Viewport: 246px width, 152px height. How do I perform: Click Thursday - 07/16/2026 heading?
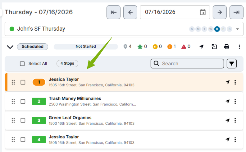(x=39, y=12)
